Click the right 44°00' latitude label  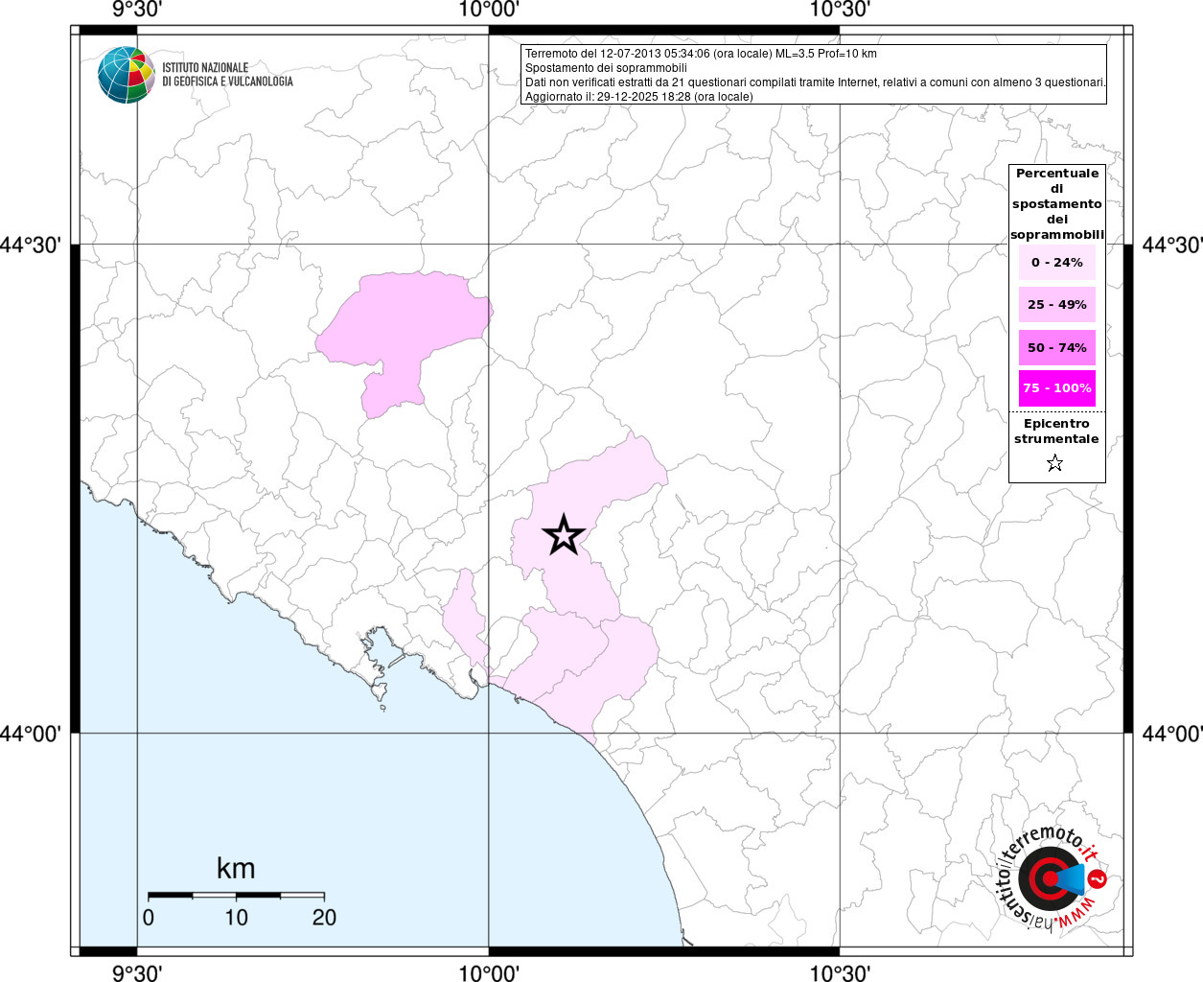pos(1171,734)
